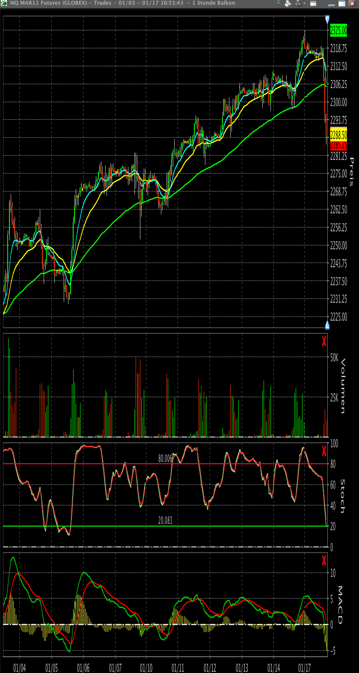Click the yellow 2288.50 current price label

[338, 135]
